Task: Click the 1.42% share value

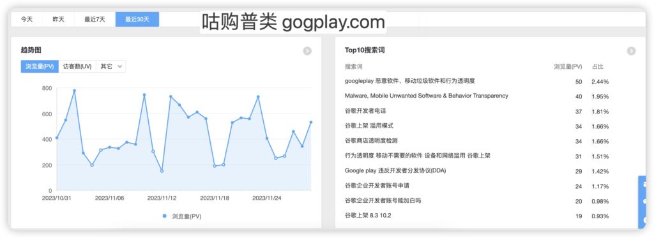Action: (x=600, y=172)
